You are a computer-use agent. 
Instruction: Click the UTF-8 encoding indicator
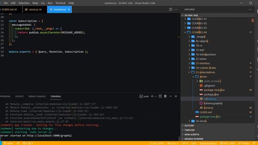click(185, 143)
